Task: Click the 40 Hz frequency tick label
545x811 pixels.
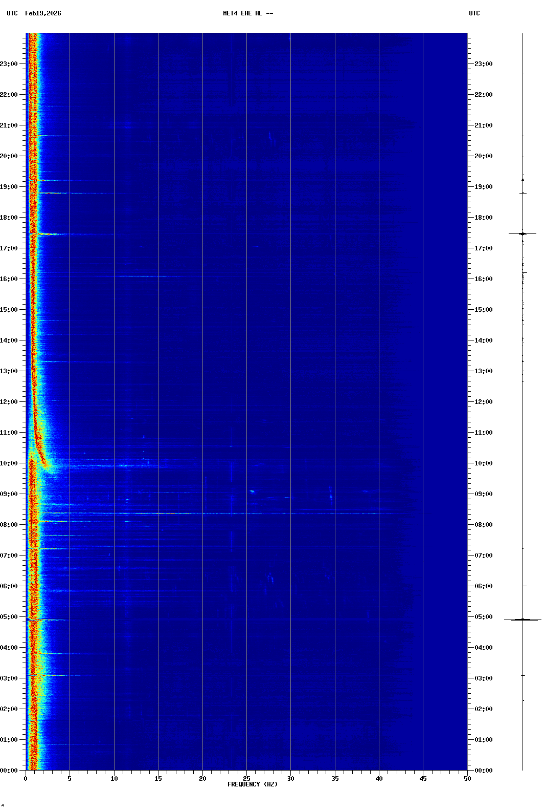Action: point(379,778)
